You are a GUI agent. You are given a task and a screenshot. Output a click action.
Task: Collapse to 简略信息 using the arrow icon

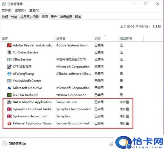(4, 144)
